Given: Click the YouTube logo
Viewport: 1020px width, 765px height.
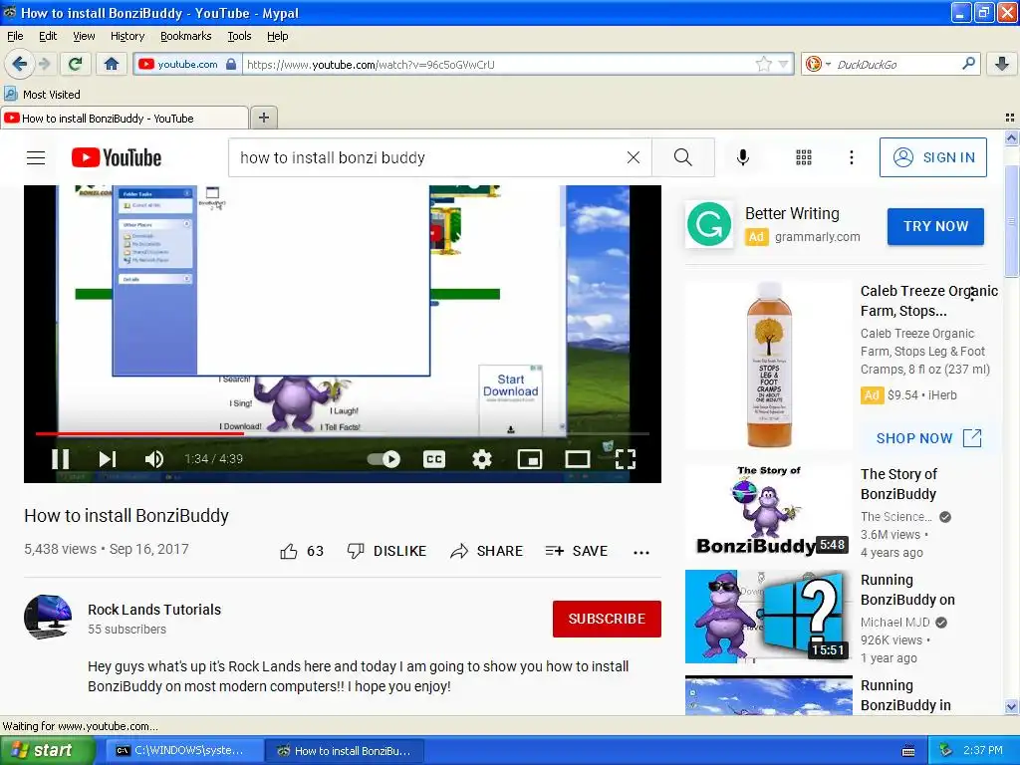Looking at the screenshot, I should pos(117,157).
